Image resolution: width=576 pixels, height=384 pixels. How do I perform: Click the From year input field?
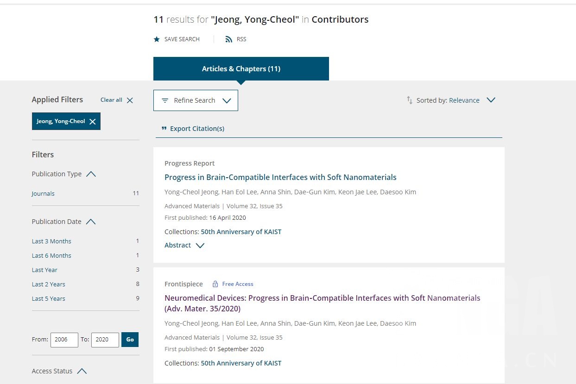coord(64,339)
